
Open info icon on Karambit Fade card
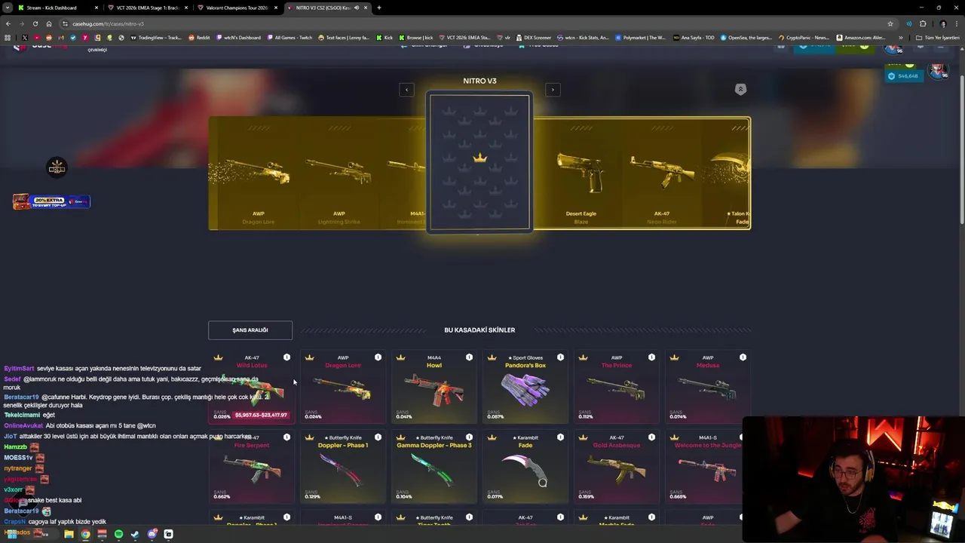(x=560, y=437)
